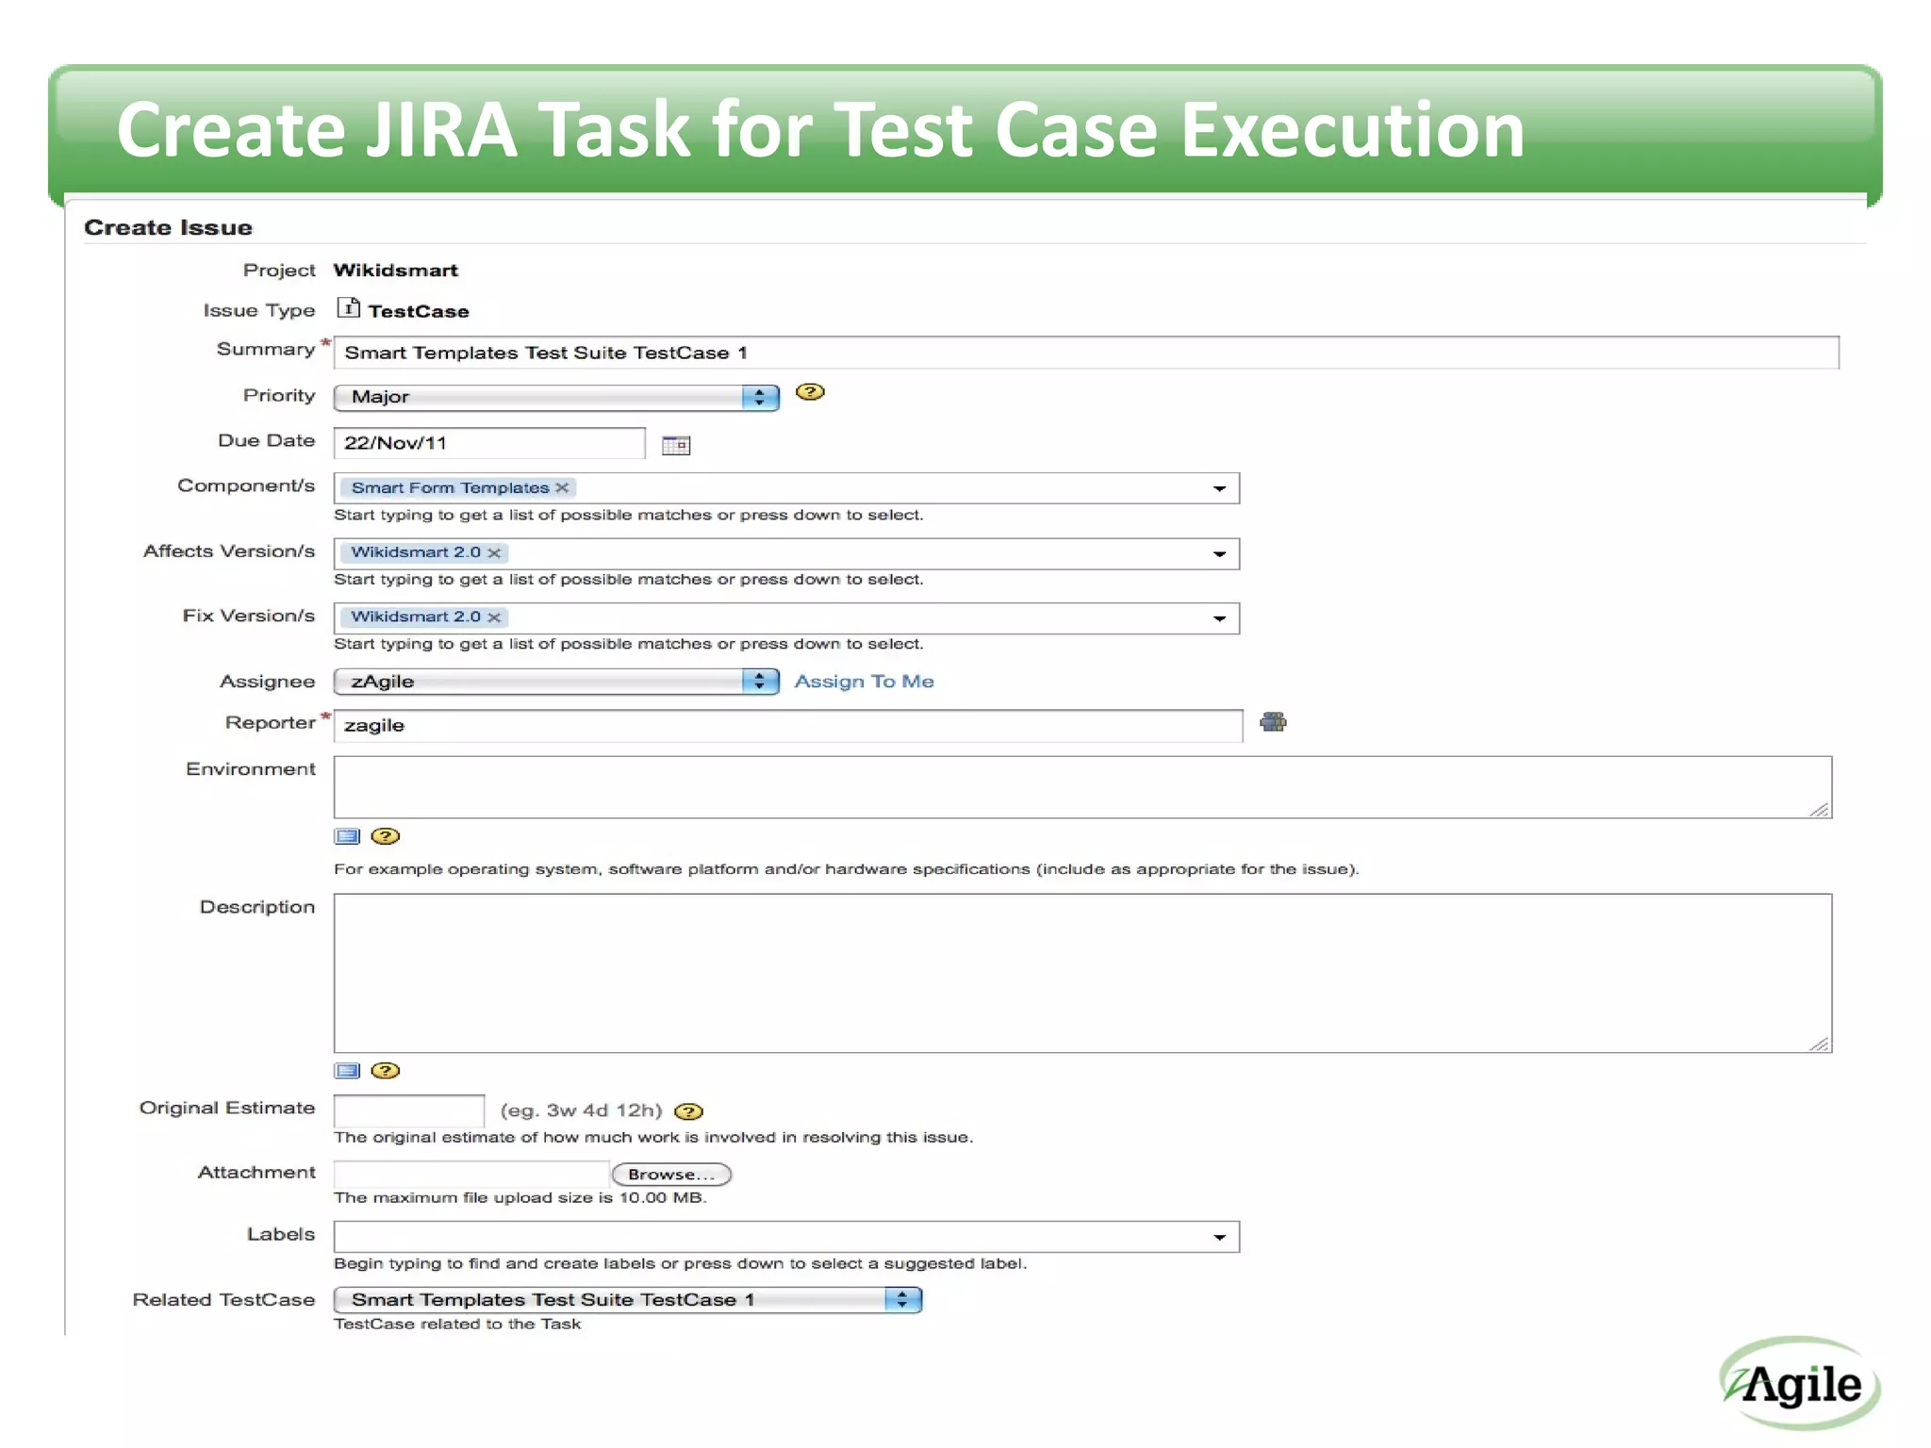Click the Priority help question-mark icon
The height and width of the screenshot is (1448, 1931).
pyautogui.click(x=809, y=392)
